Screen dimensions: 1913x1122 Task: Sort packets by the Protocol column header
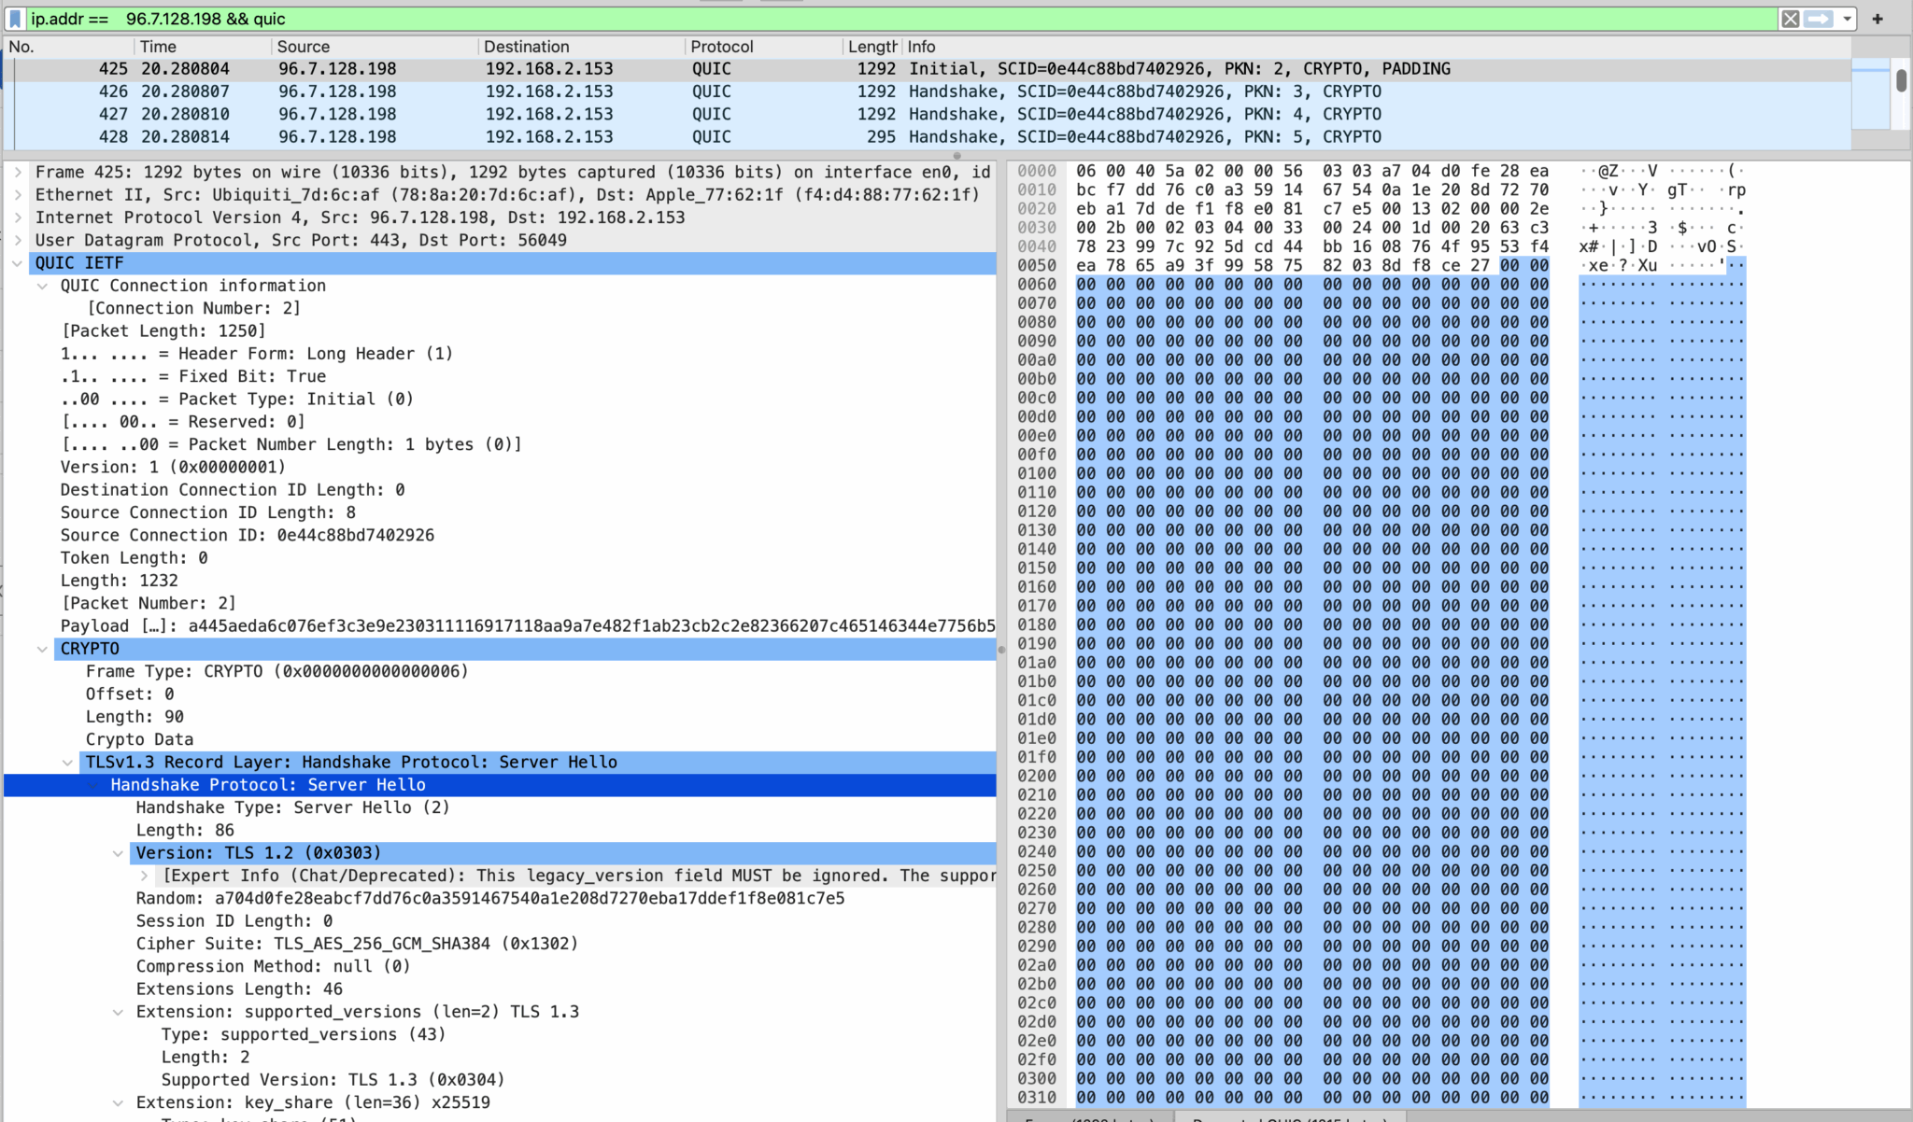[x=762, y=47]
